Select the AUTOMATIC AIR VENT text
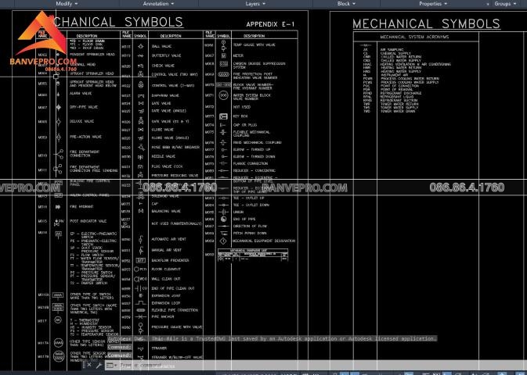Image resolution: width=527 pixels, height=375 pixels. pyautogui.click(x=168, y=239)
